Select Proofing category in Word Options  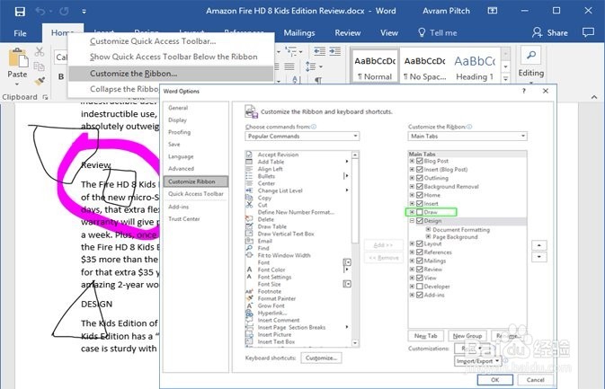click(180, 132)
